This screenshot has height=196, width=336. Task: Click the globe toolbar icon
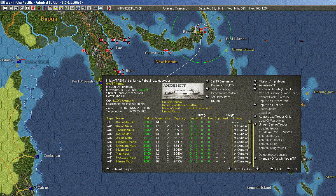point(78,8)
